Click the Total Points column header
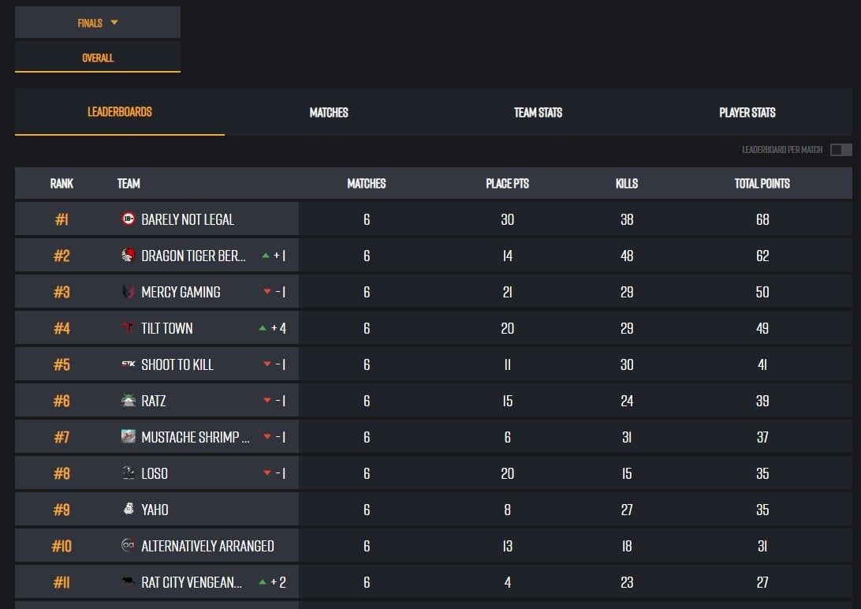The image size is (861, 609). pyautogui.click(x=762, y=184)
